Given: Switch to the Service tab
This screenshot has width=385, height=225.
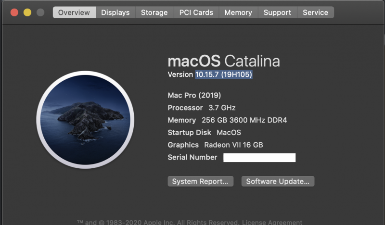Looking at the screenshot, I should [x=315, y=12].
